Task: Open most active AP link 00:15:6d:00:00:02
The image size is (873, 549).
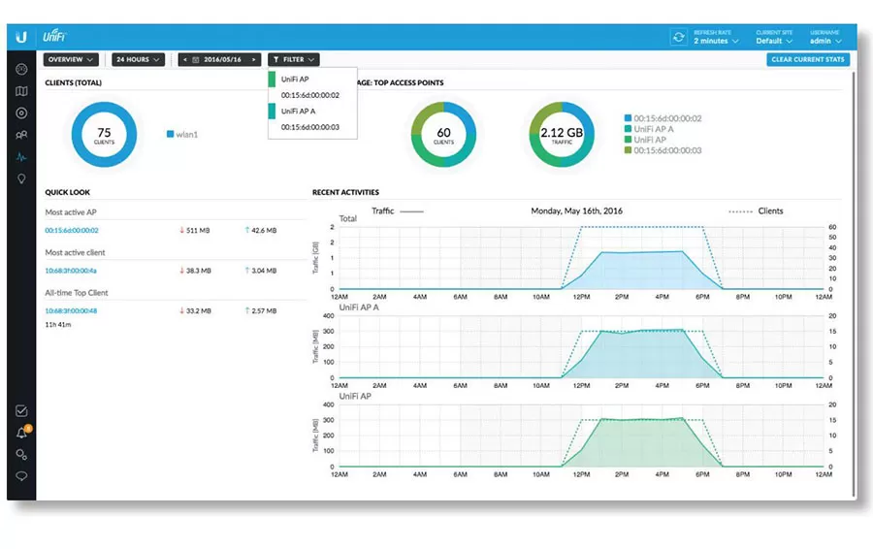Action: 72,231
